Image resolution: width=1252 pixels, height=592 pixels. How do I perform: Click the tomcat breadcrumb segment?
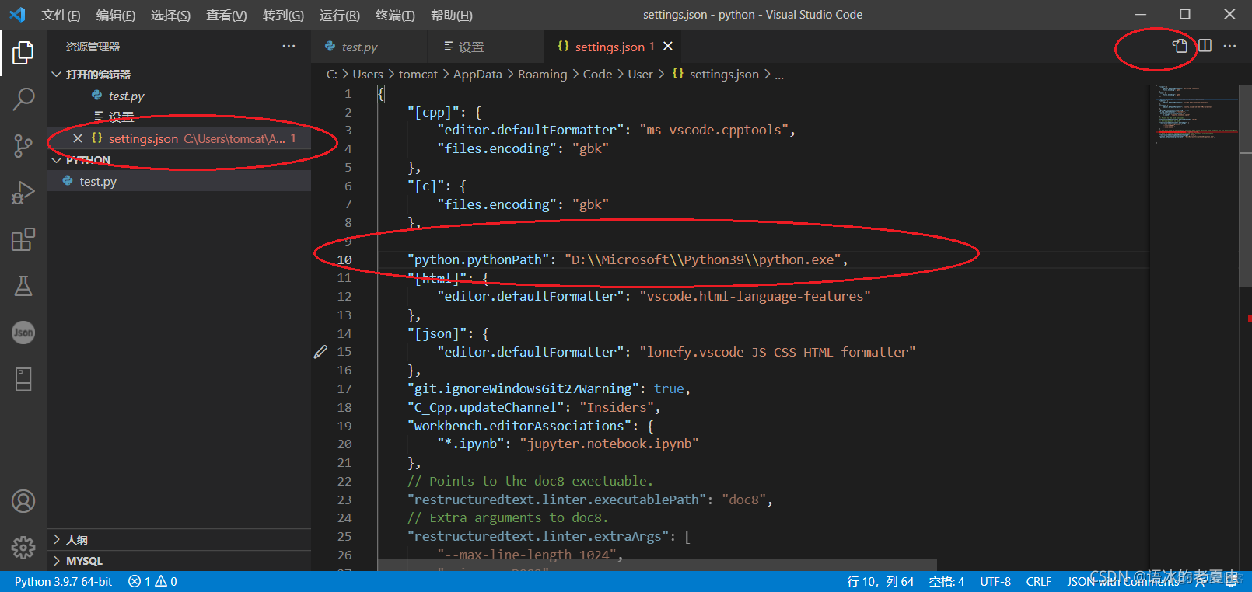coord(418,75)
